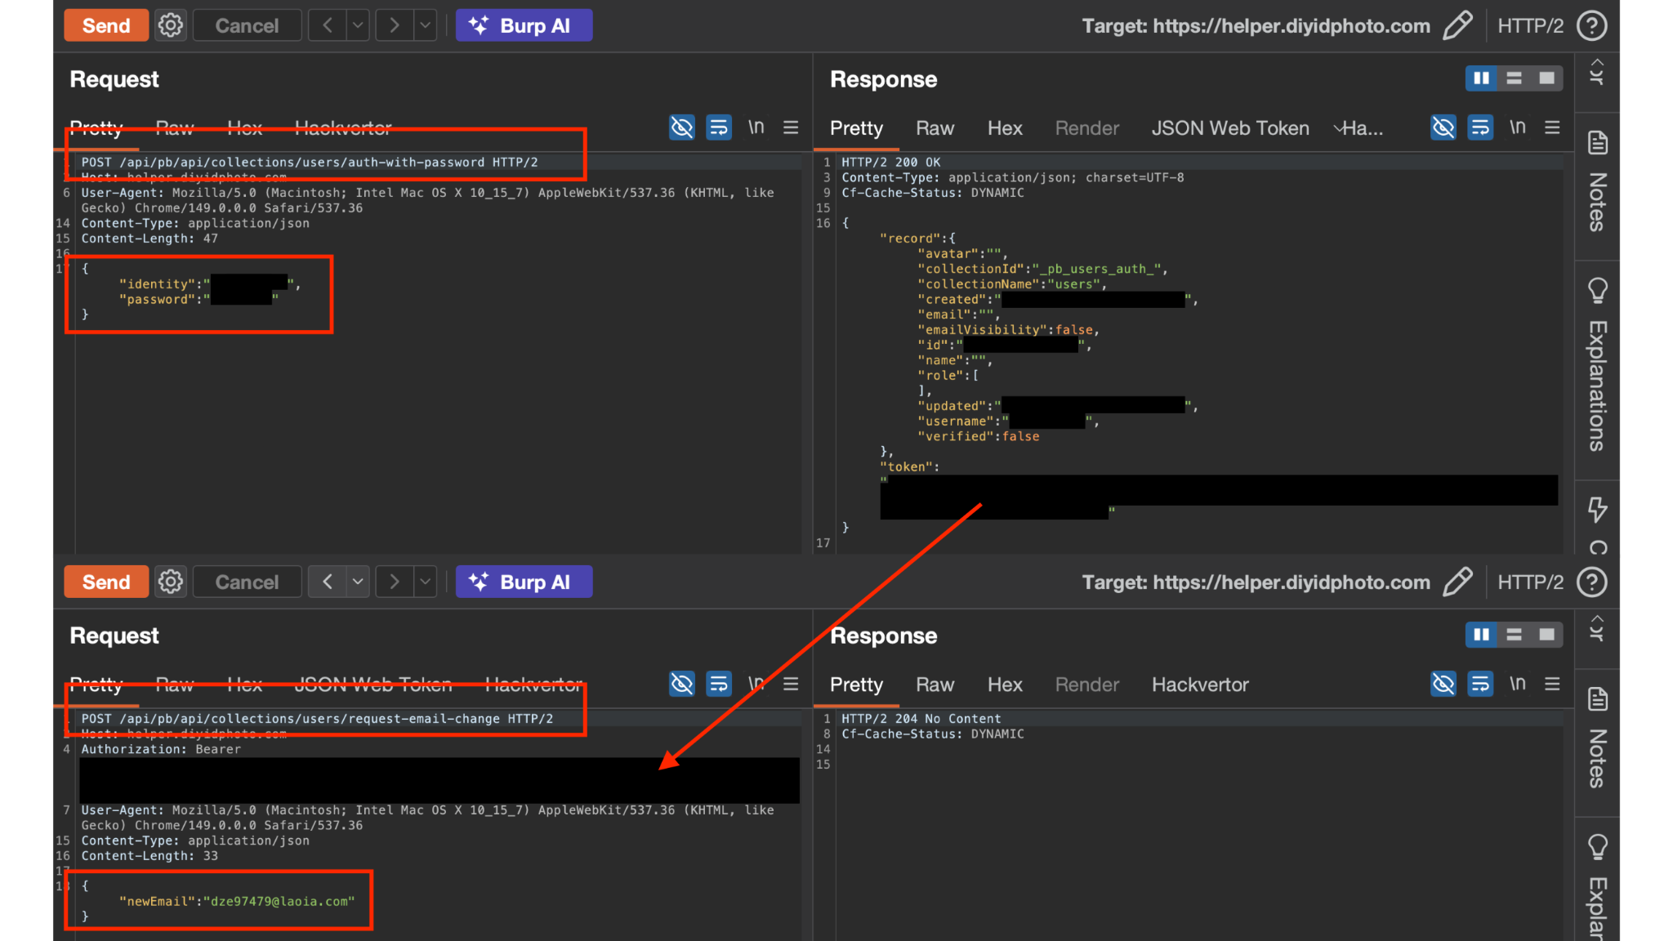
Task: Toggle line wrap in the 204 No Content response
Action: pos(1480,684)
